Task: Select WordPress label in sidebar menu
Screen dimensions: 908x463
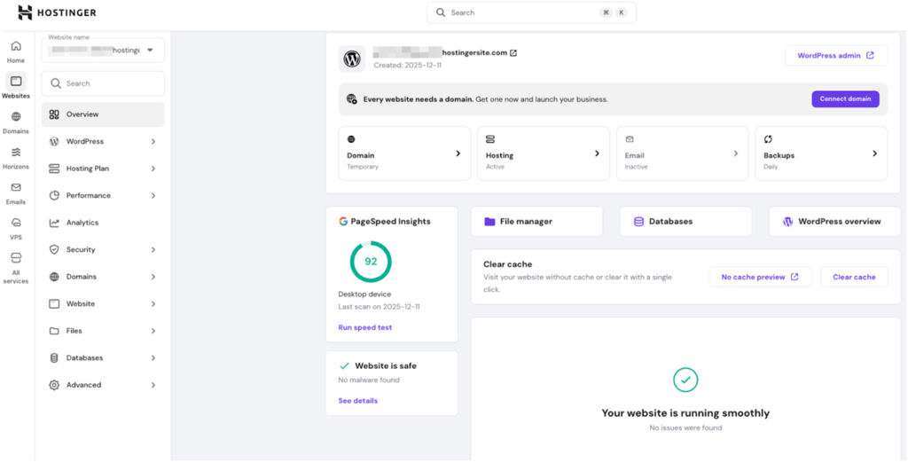Action: pos(85,141)
